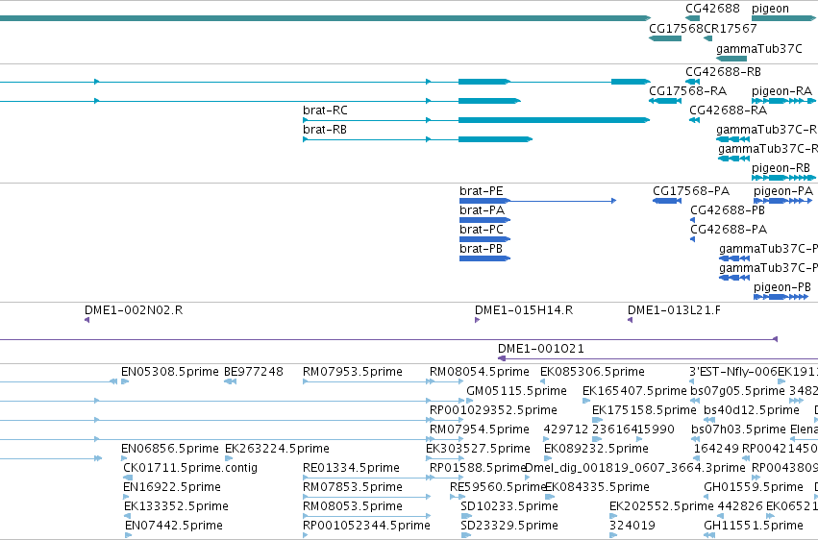
Task: Click the GH11551.5prime EST label
Action: click(754, 527)
